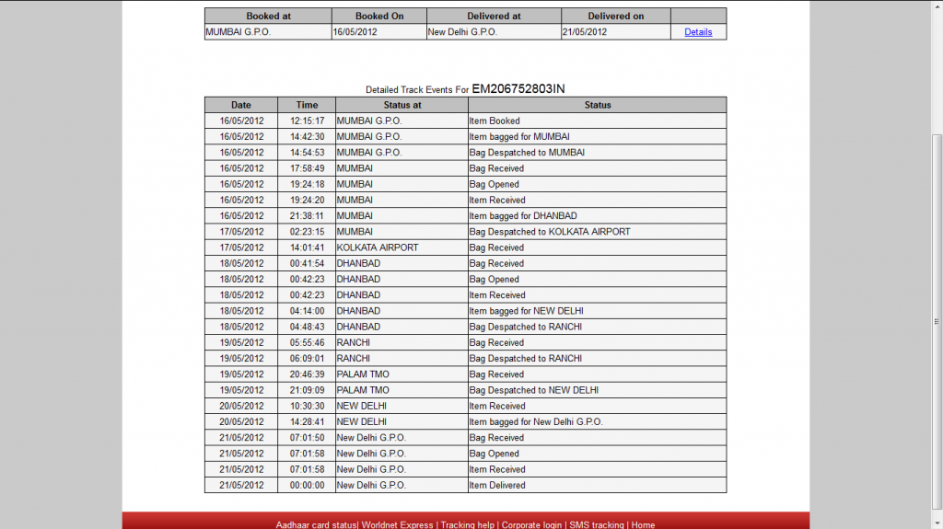The height and width of the screenshot is (529, 943).
Task: Select the summary cell 'MUMBAI G.P.O.'
Action: point(268,32)
